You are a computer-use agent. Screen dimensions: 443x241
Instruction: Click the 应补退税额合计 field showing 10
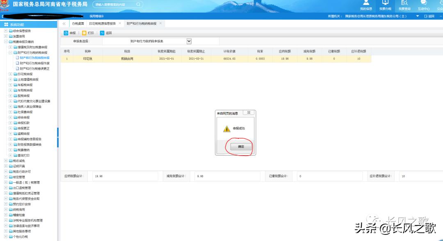coord(421,176)
